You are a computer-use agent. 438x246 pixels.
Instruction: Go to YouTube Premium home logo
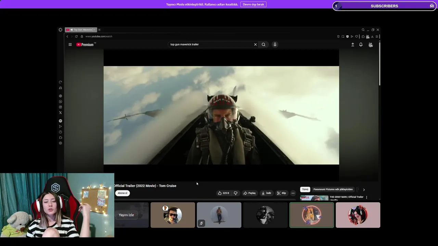(x=86, y=44)
